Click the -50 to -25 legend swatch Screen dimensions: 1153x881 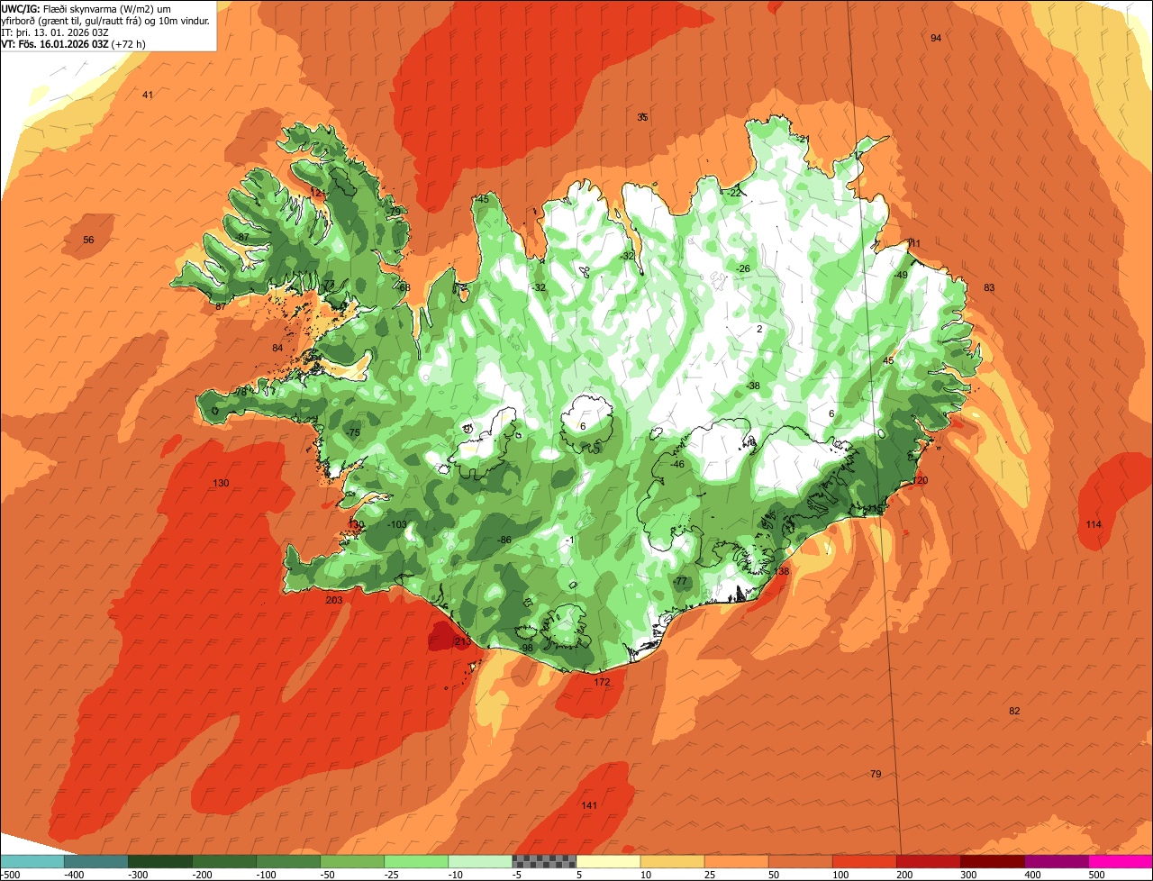351,861
